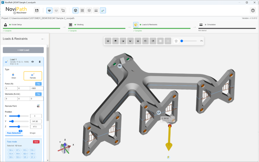
Task: Collapse the Loads & Restraints panel with the arrow
Action: tap(43, 39)
